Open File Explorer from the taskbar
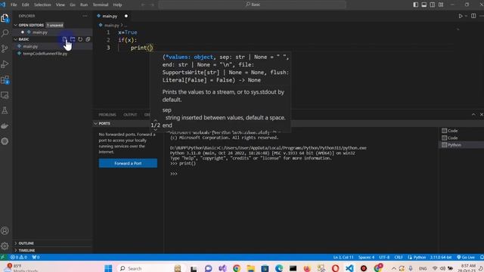The image size is (484, 272). click(250, 268)
